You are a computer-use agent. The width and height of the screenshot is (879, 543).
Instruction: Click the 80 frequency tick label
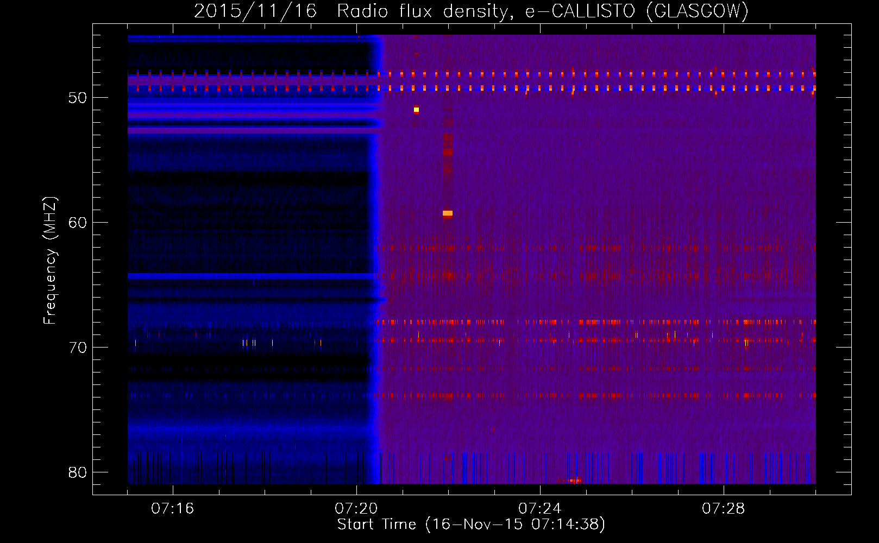coord(78,472)
